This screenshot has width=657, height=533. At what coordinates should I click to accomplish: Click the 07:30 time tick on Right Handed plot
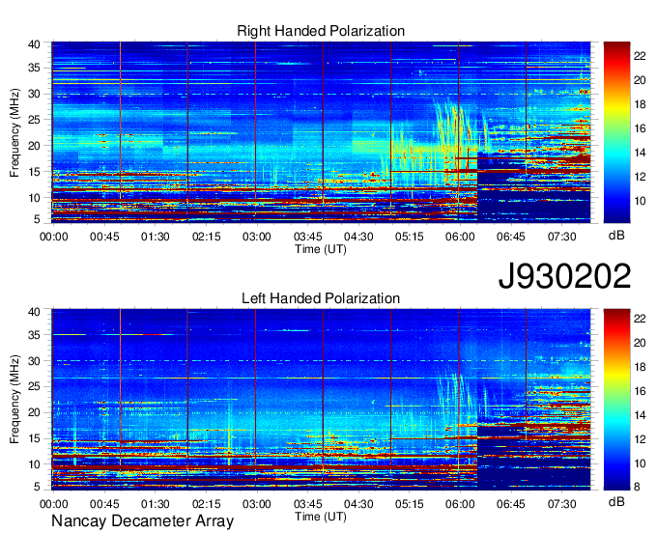point(562,237)
